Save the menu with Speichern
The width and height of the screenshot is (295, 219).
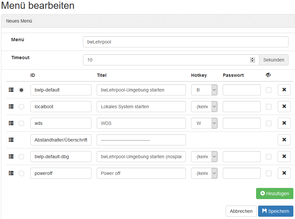[x=275, y=211]
